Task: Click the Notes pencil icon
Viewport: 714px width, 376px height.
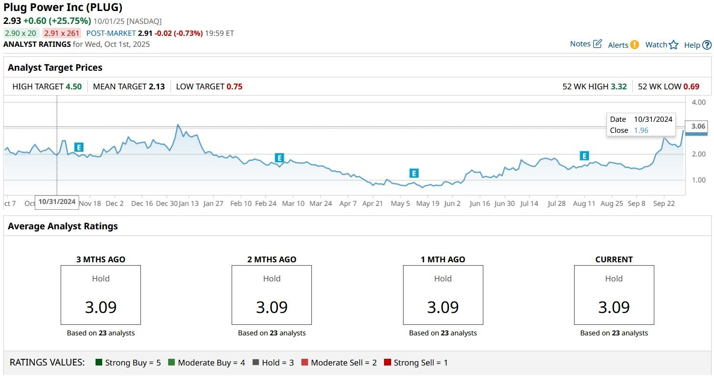Action: (597, 44)
